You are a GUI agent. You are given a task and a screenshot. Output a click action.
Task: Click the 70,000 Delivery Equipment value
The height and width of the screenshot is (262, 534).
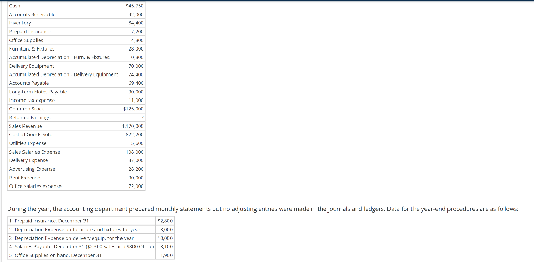pos(136,66)
